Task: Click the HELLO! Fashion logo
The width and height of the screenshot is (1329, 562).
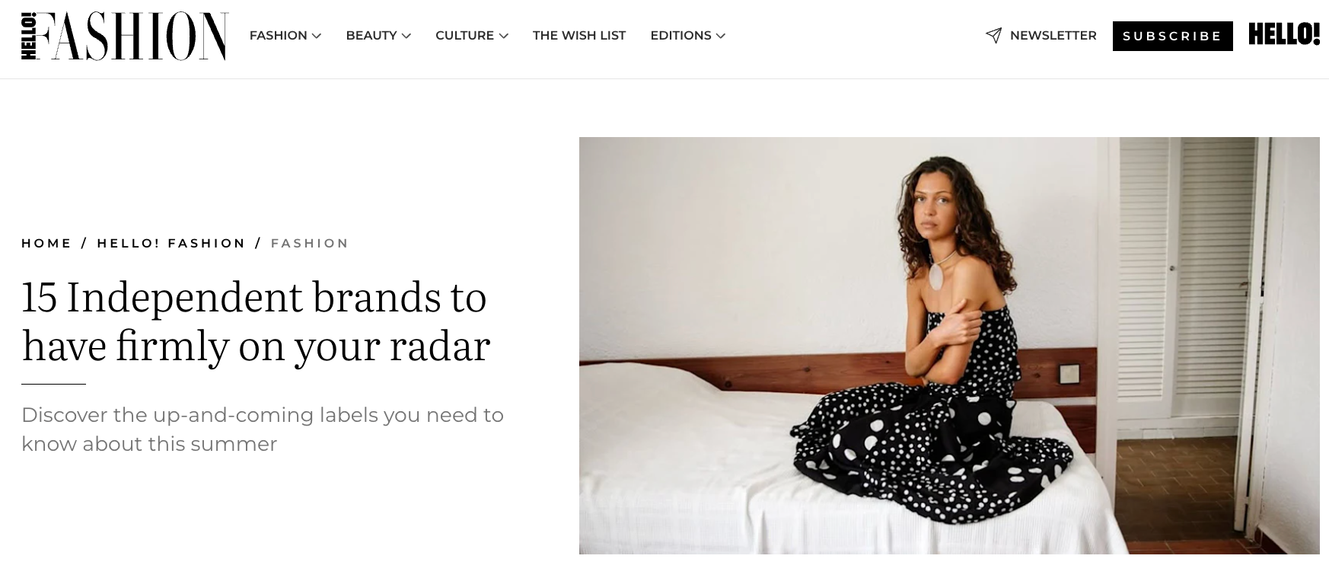Action: coord(125,36)
